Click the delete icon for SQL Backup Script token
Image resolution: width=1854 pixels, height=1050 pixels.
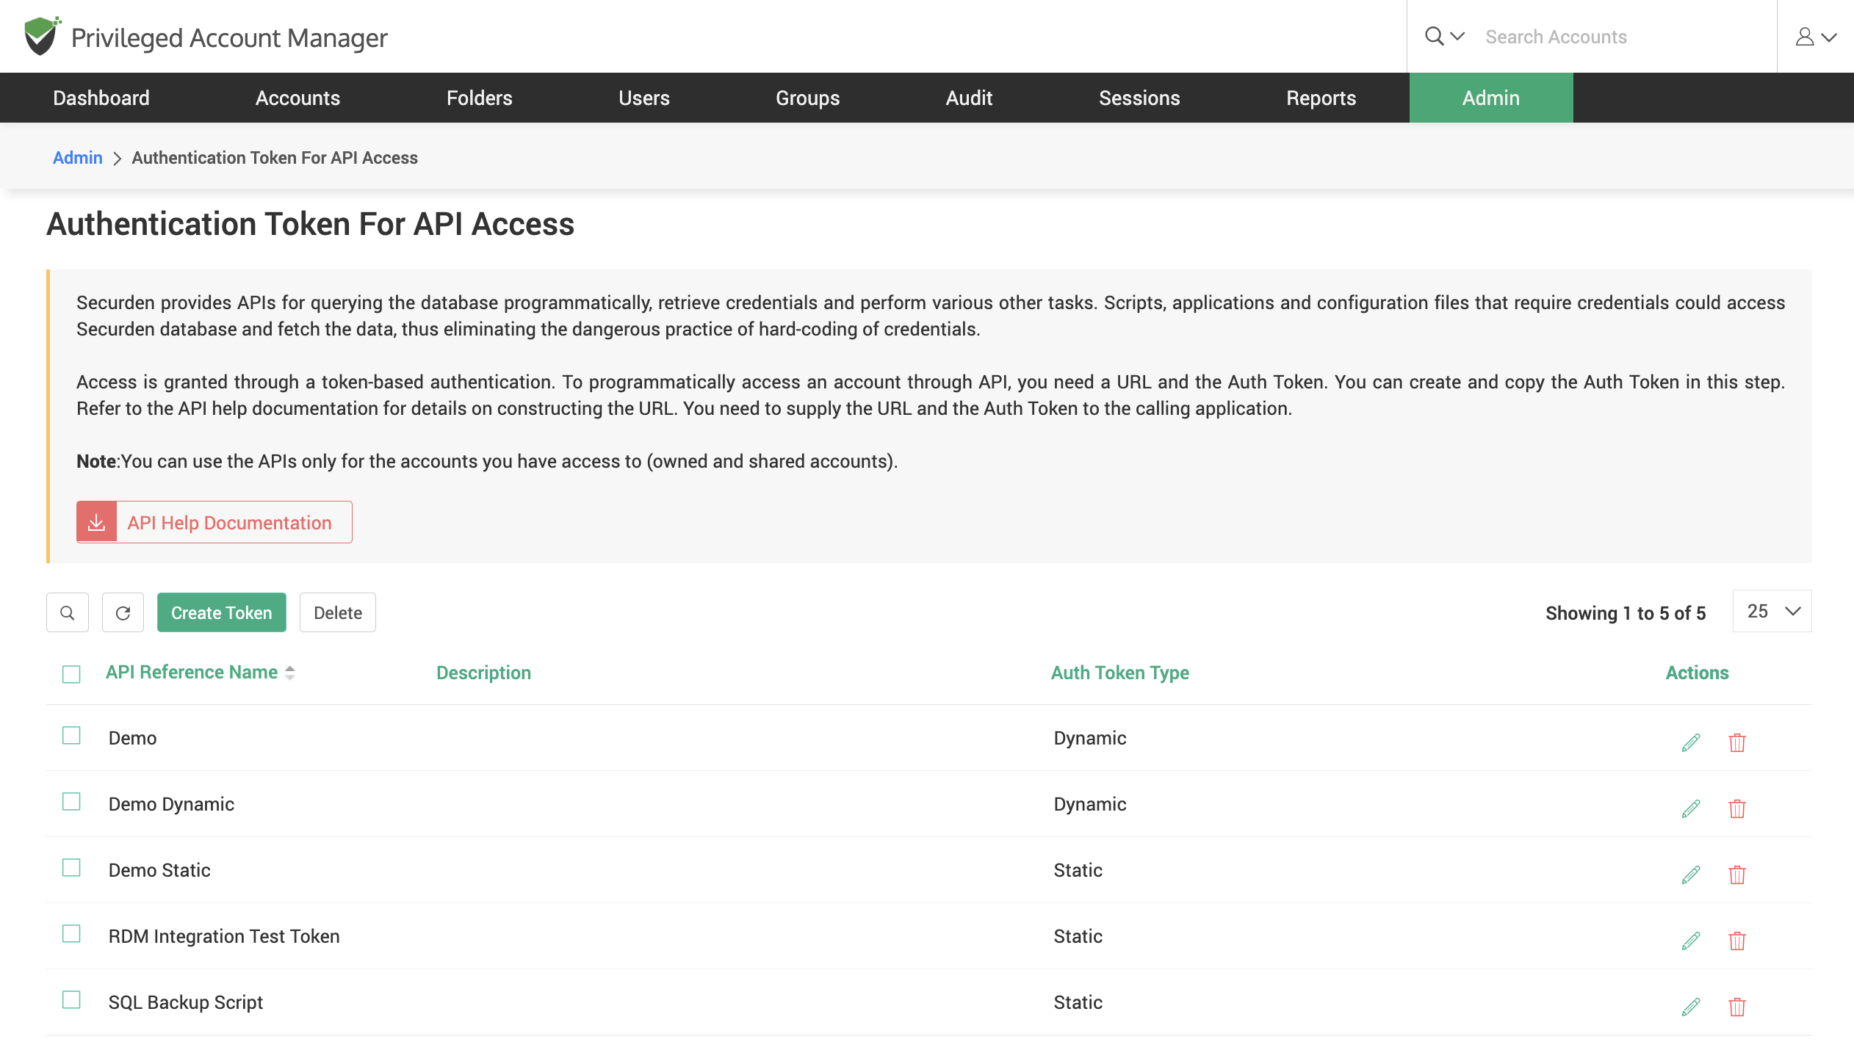click(x=1736, y=1005)
